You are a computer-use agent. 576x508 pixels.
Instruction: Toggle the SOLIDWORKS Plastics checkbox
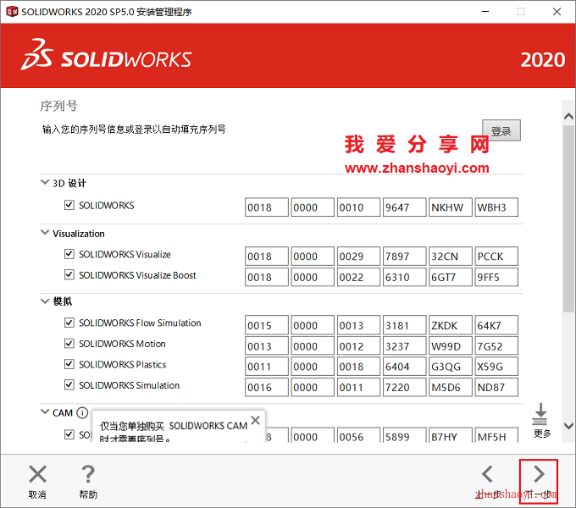69,364
